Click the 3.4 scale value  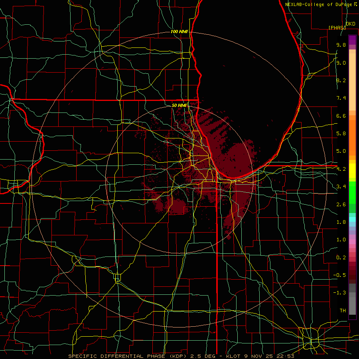coord(341,187)
